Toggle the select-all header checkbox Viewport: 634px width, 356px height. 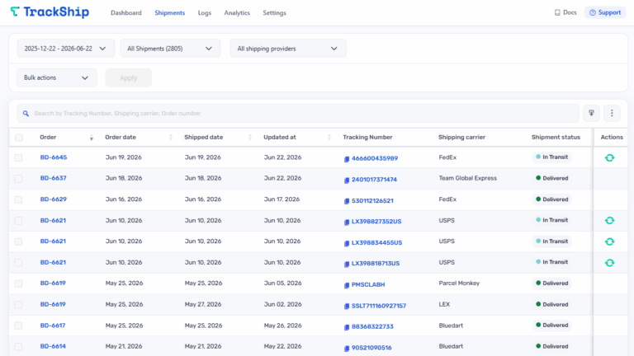coord(19,138)
